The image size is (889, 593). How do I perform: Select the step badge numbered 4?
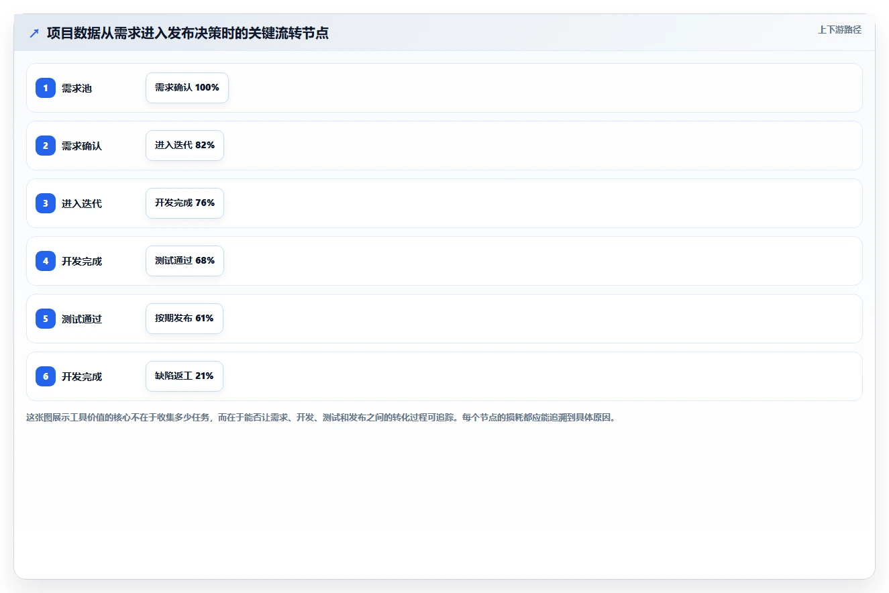[46, 261]
